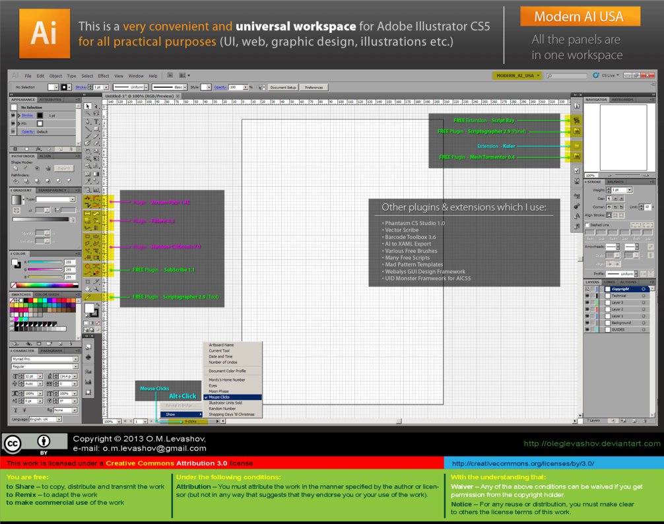Image resolution: width=664 pixels, height=524 pixels.
Task: Open the Object menu
Action: (55, 76)
